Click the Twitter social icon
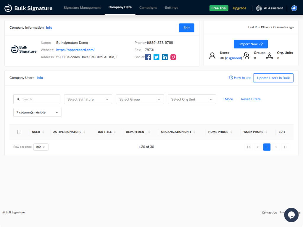 point(156,57)
